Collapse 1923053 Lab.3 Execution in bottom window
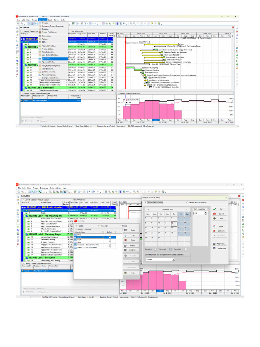The width and height of the screenshot is (260, 347). [24, 258]
